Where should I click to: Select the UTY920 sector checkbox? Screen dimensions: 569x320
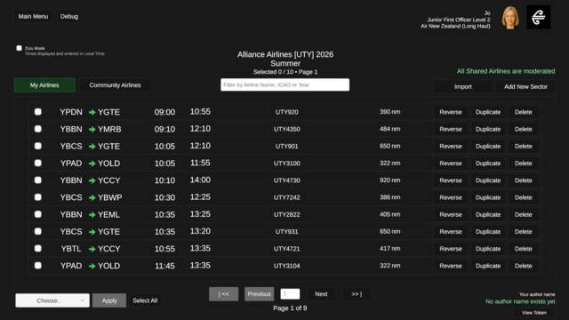(37, 112)
